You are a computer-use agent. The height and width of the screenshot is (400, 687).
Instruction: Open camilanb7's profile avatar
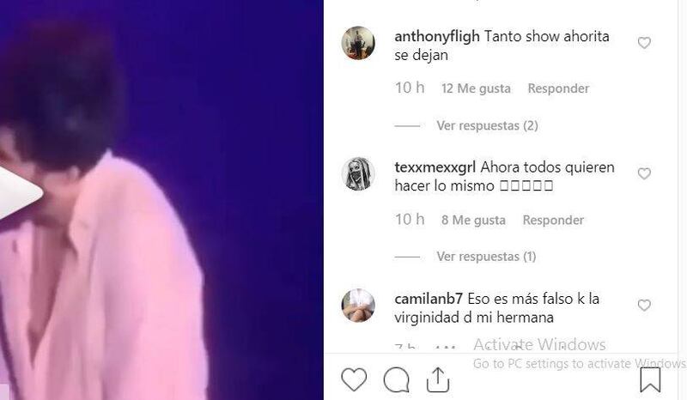(x=358, y=306)
